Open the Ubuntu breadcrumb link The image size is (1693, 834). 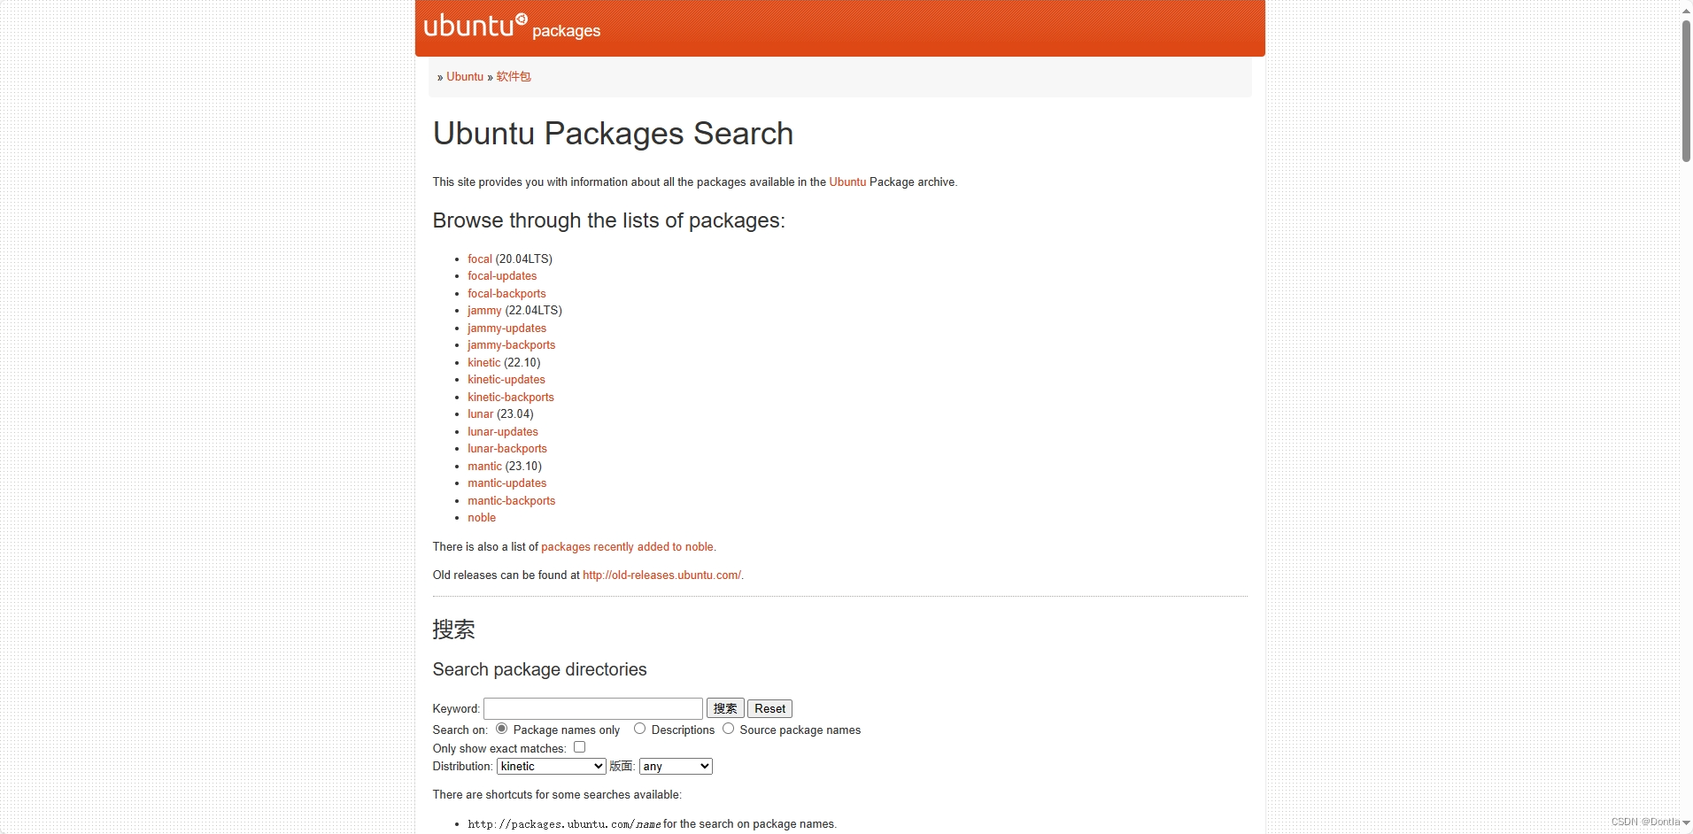[x=465, y=77]
